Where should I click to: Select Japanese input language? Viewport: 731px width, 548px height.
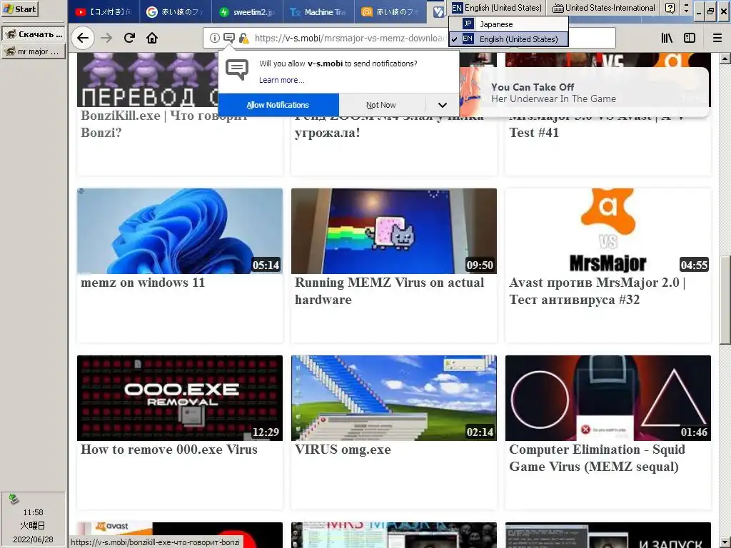tap(508, 24)
